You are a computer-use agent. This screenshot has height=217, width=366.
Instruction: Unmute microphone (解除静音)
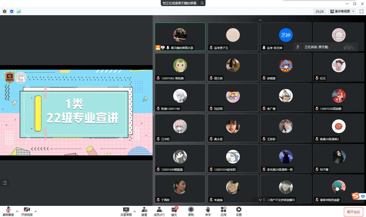click(8, 211)
